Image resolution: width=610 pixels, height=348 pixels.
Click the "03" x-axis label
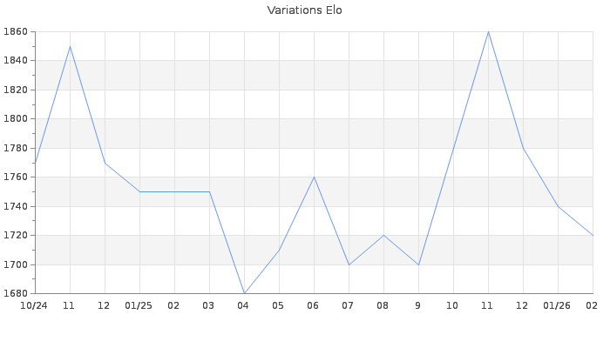(x=209, y=305)
